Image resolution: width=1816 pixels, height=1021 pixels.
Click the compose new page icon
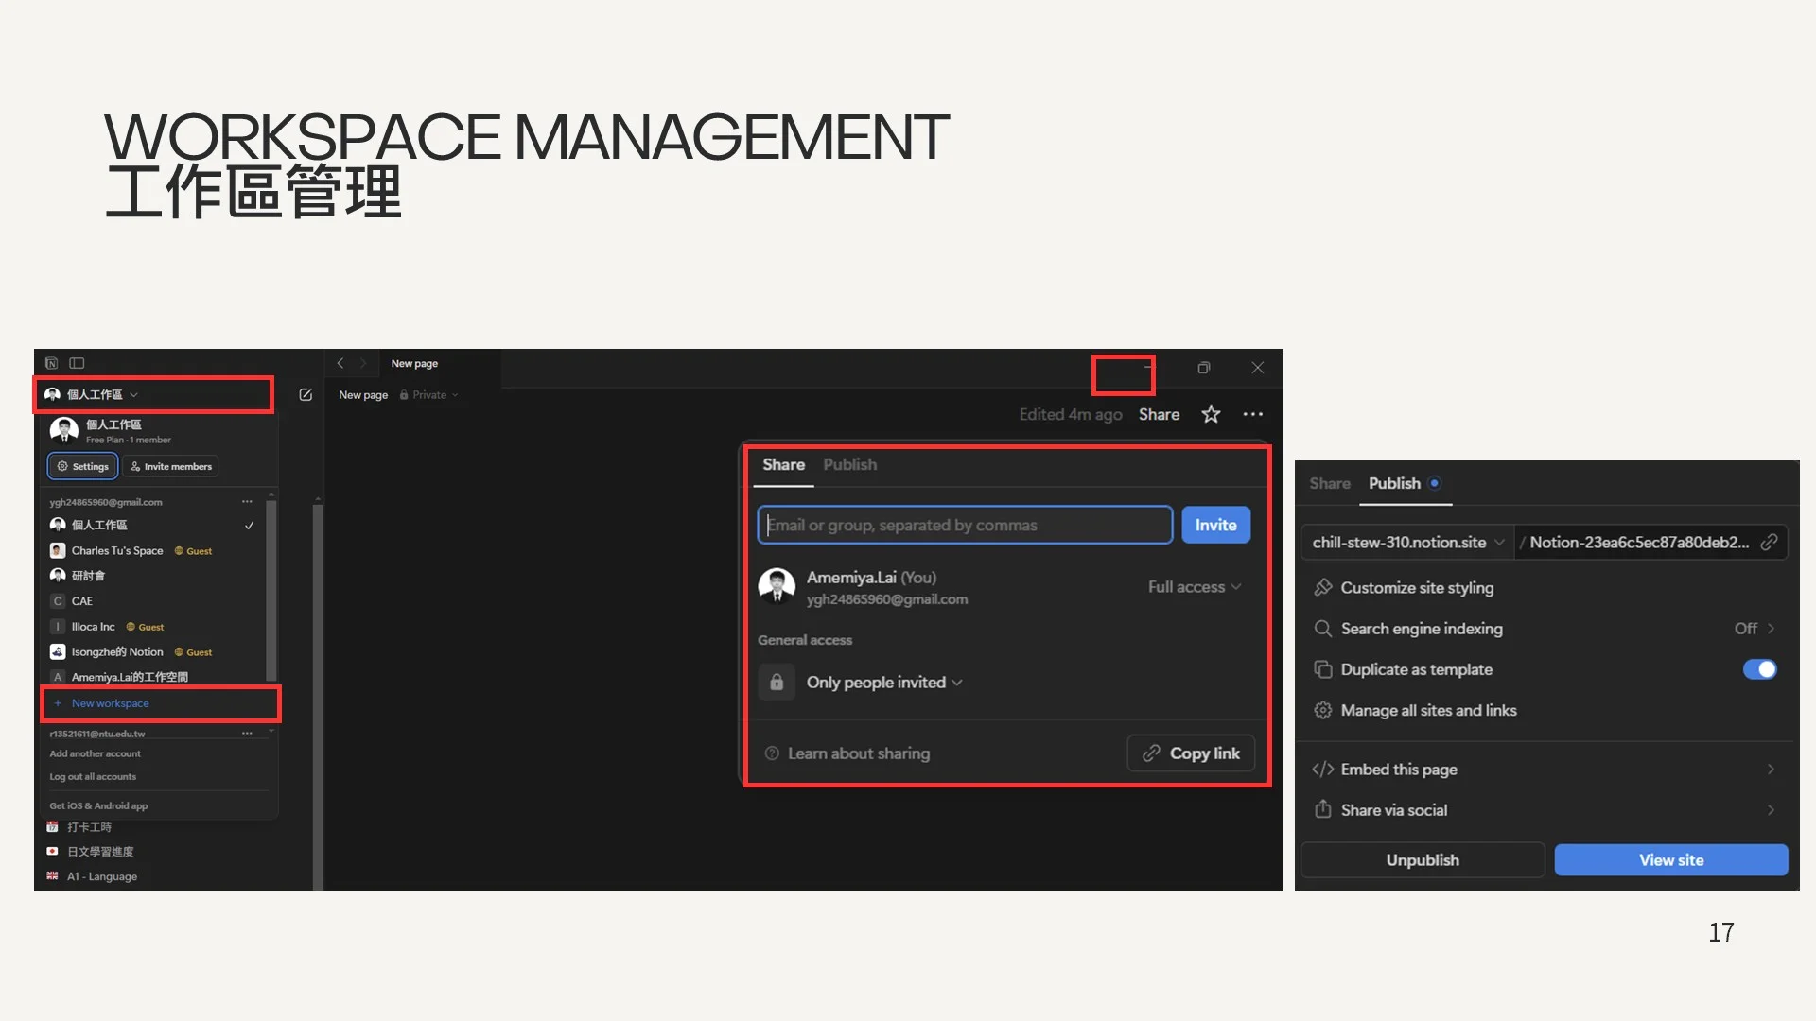pyautogui.click(x=306, y=395)
